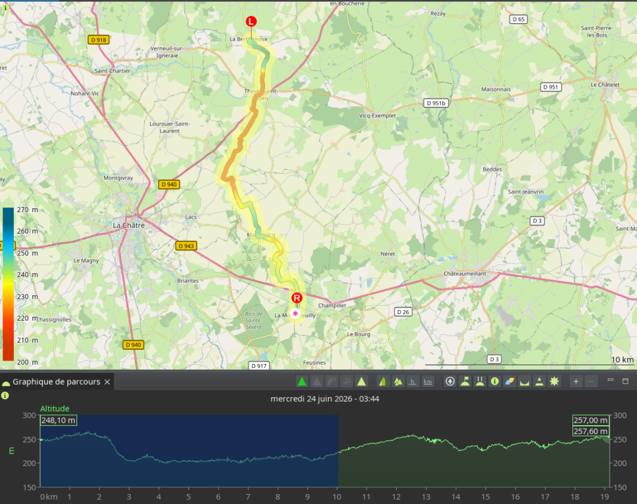Click the 240 m legend label
This screenshot has height=504, width=637.
coord(27,275)
